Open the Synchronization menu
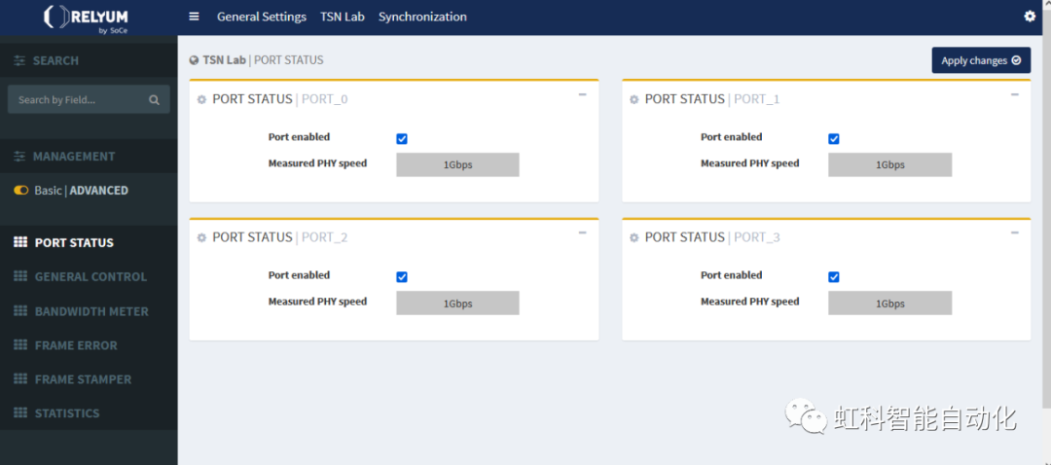This screenshot has height=465, width=1051. coord(422,17)
